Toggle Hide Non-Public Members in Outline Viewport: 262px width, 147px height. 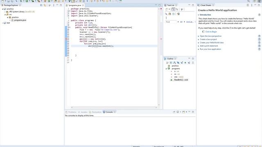(185, 63)
